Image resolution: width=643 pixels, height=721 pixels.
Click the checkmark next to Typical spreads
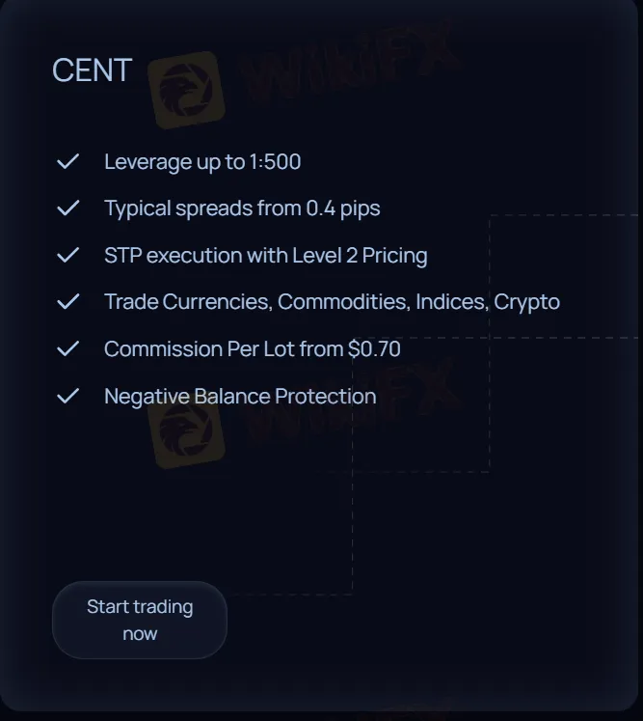67,208
